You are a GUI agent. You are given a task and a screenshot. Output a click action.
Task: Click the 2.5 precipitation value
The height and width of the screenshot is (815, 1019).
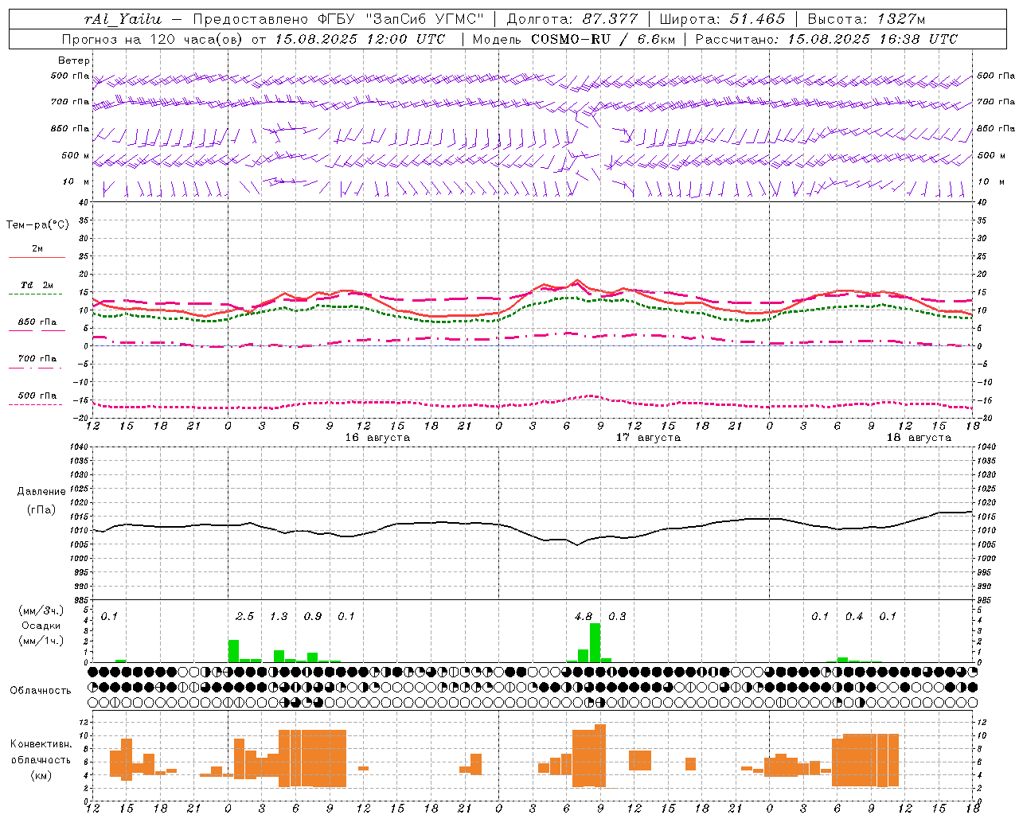tap(245, 616)
